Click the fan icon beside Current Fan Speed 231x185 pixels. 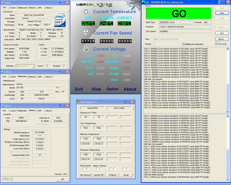tap(86, 33)
